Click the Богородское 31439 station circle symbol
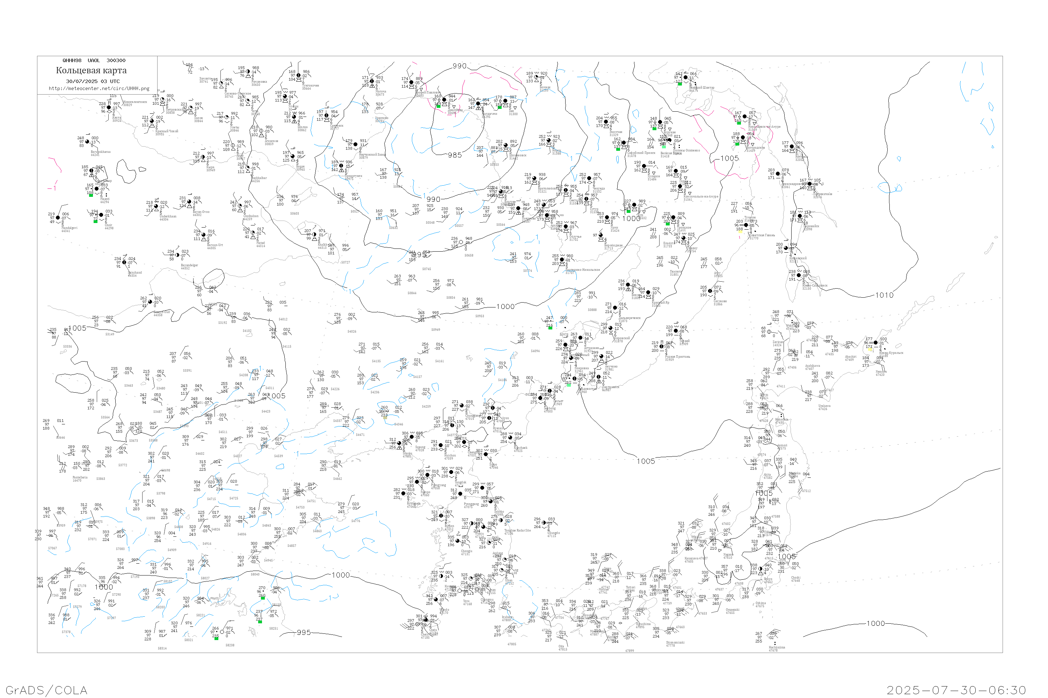Image resolution: width=1048 pixels, height=698 pixels. click(743, 138)
